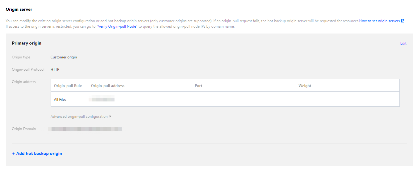Click the Origin-pull address column header
417x170 pixels.
(108, 86)
